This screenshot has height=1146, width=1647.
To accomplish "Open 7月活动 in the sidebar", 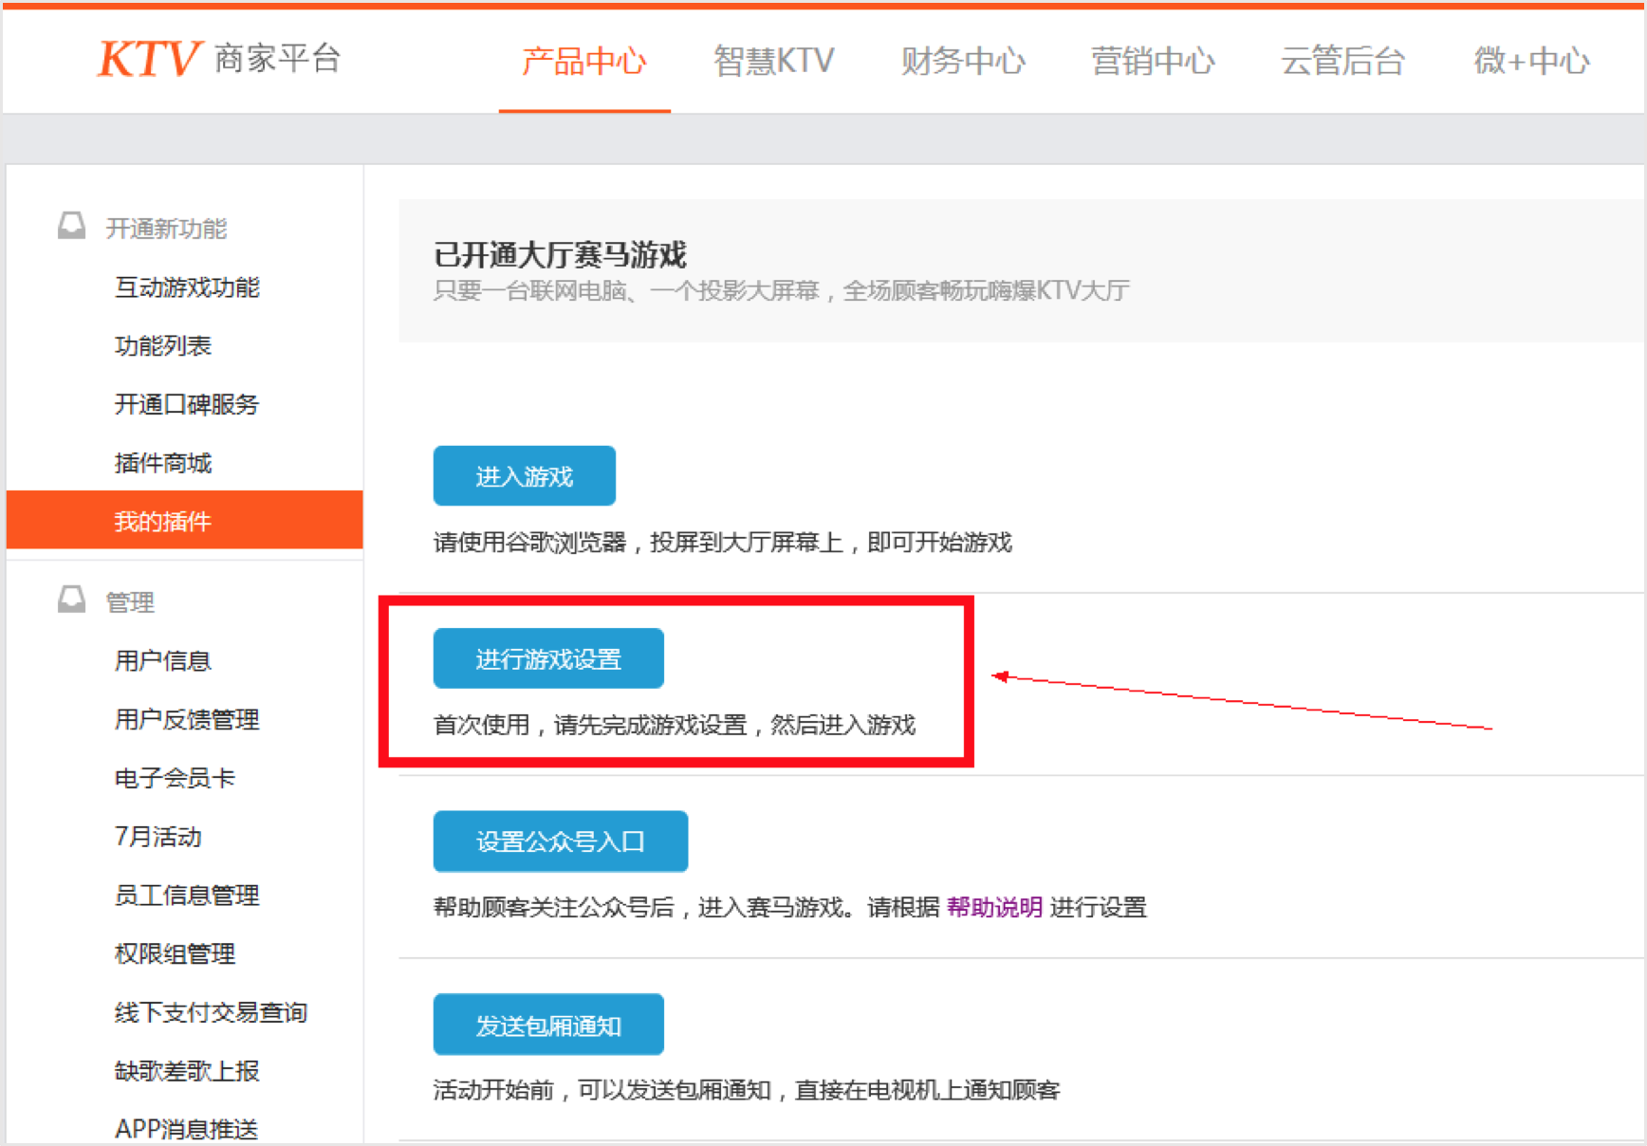I will point(158,837).
